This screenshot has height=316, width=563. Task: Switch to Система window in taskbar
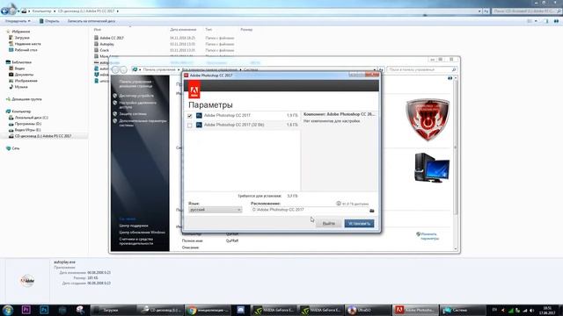pos(463,310)
